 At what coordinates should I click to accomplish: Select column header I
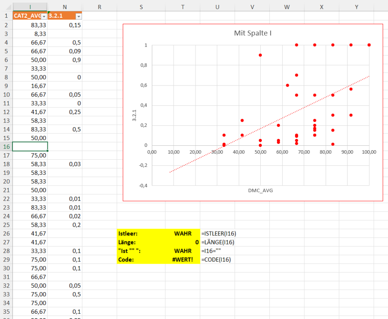pos(30,7)
